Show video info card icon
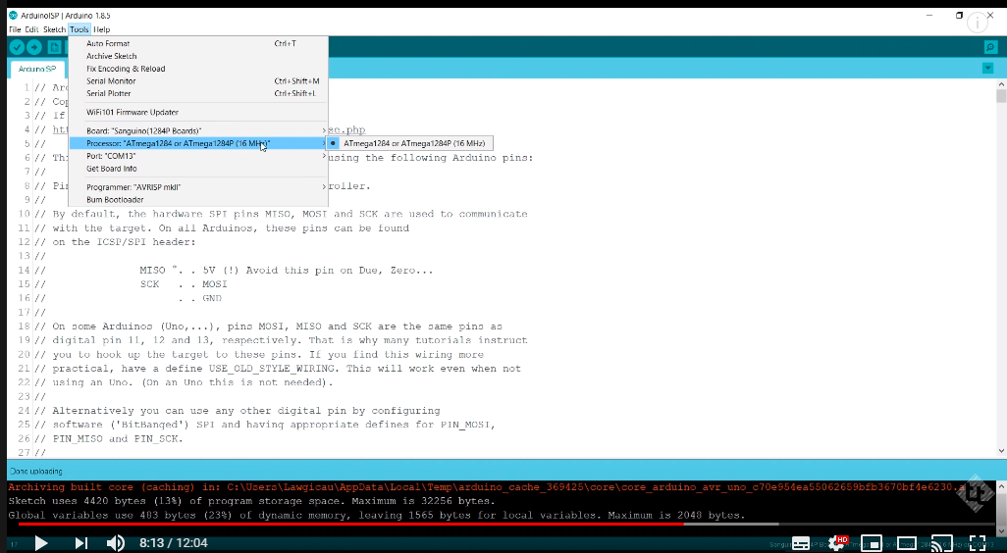The image size is (1007, 553). coord(977,24)
